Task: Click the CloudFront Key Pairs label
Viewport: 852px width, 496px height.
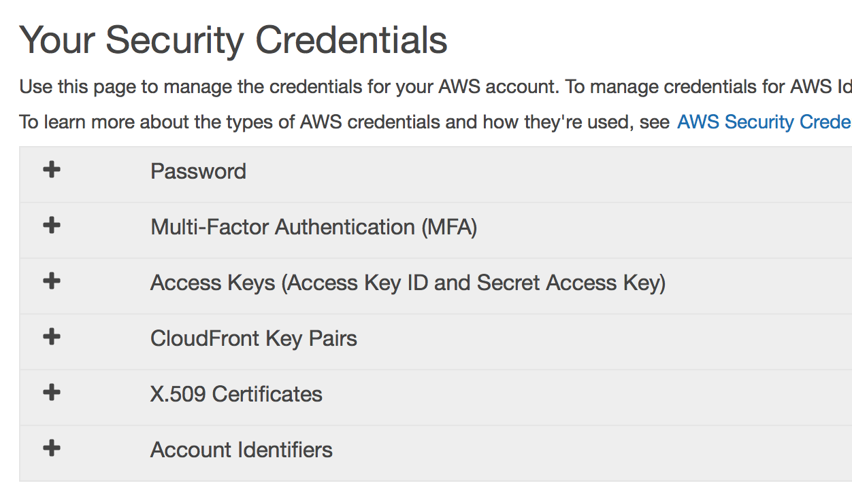Action: pos(253,338)
